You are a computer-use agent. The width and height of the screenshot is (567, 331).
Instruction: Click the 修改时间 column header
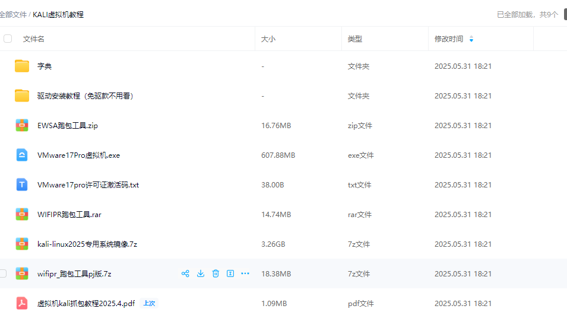click(x=449, y=39)
